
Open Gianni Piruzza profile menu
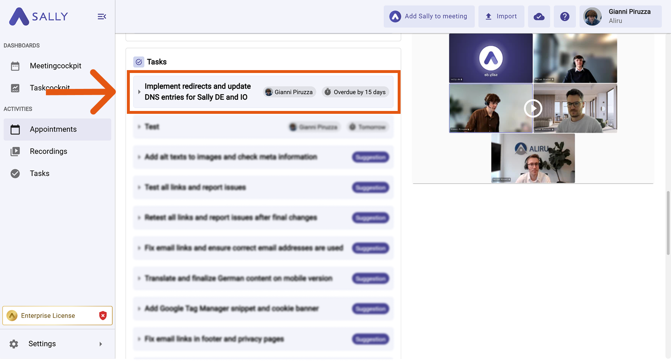click(621, 16)
